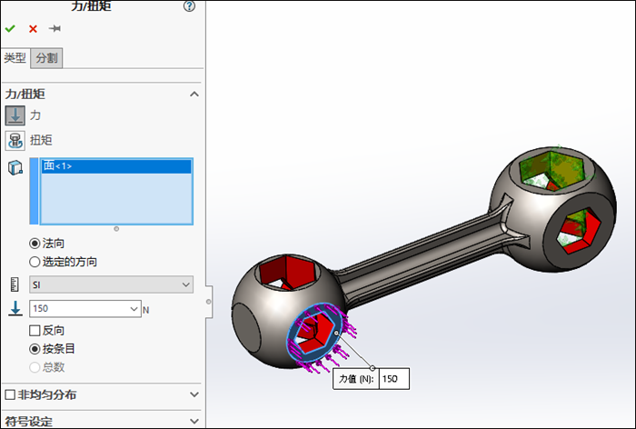Enable the 反向 checkbox
Image resolution: width=636 pixels, height=429 pixels.
point(35,330)
